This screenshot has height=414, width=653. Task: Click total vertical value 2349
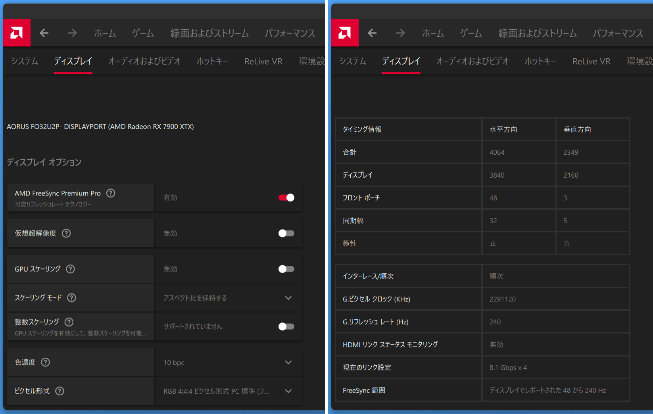point(571,152)
